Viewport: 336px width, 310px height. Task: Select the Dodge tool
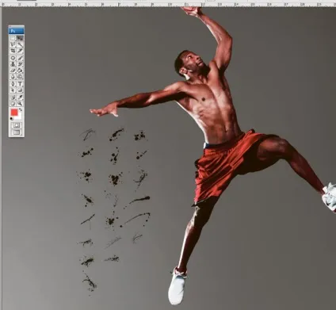(x=20, y=77)
